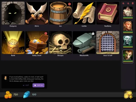Open the Morgue skull tile
Screen dimensions: 136x102
coord(60,43)
